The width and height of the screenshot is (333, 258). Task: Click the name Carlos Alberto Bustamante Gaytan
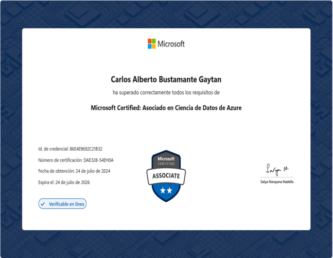click(x=166, y=79)
